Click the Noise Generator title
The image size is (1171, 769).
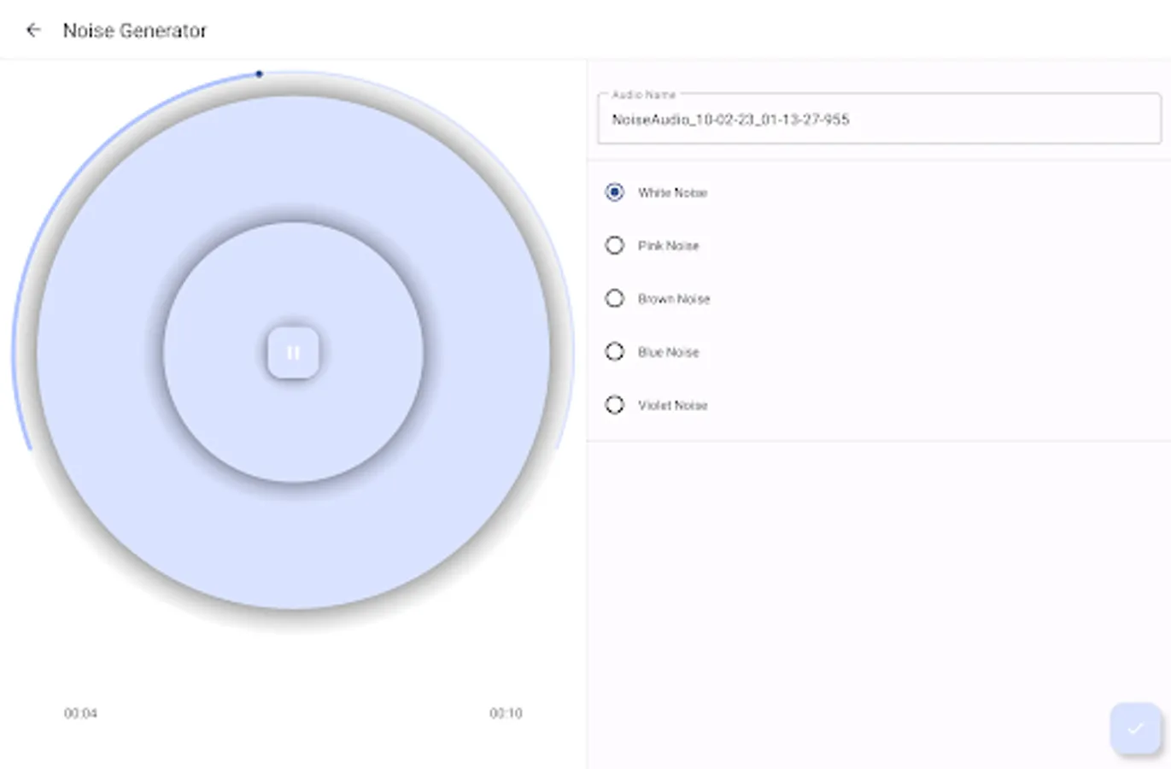pyautogui.click(x=135, y=31)
